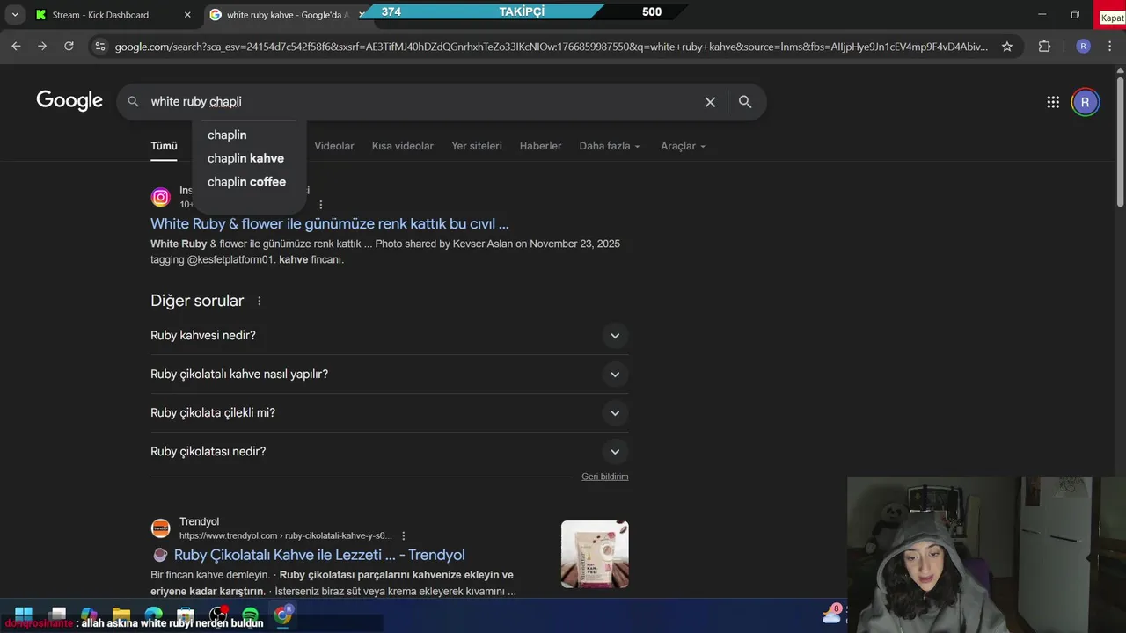
Task: Switch to Yer siteleri filter
Action: (x=477, y=146)
